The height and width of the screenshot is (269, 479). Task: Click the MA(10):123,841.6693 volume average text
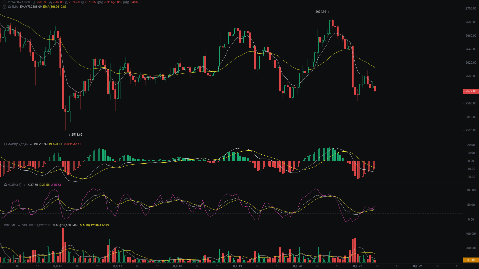pyautogui.click(x=94, y=225)
